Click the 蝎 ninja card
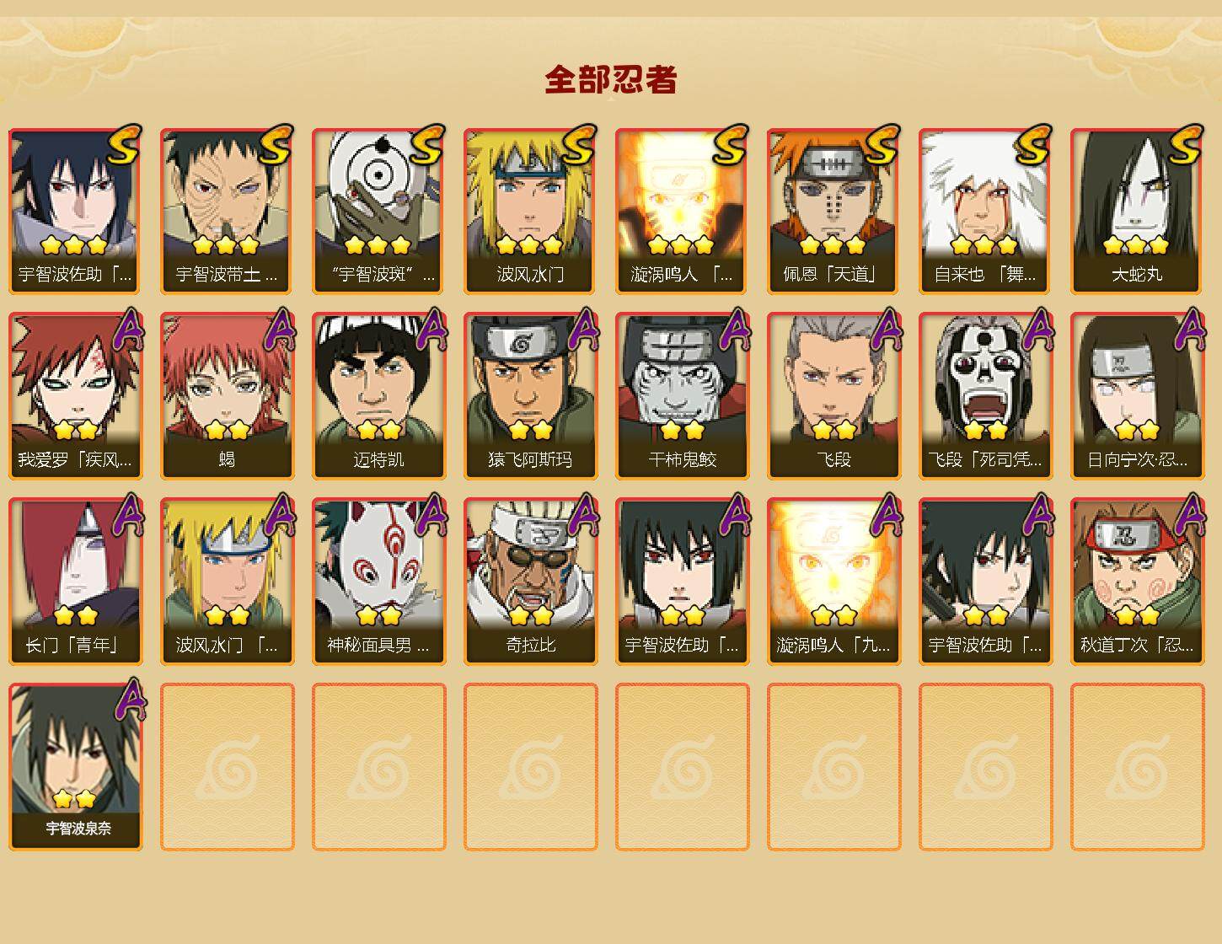The height and width of the screenshot is (944, 1222). click(227, 396)
